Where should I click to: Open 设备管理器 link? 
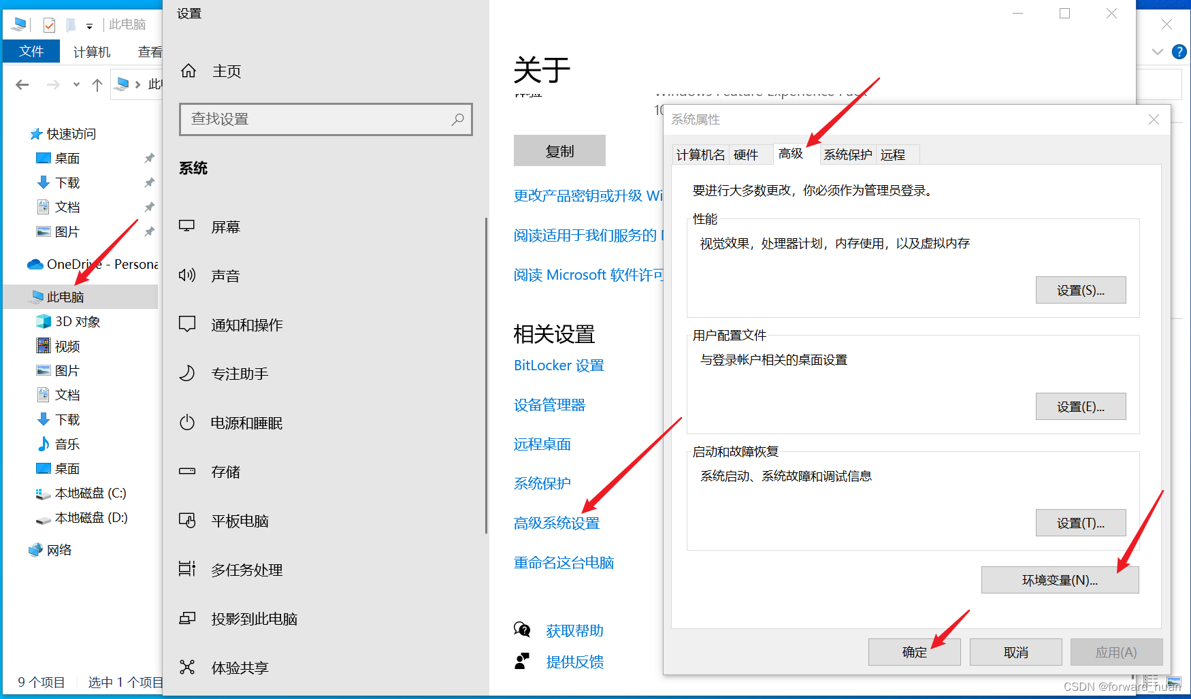coord(549,404)
